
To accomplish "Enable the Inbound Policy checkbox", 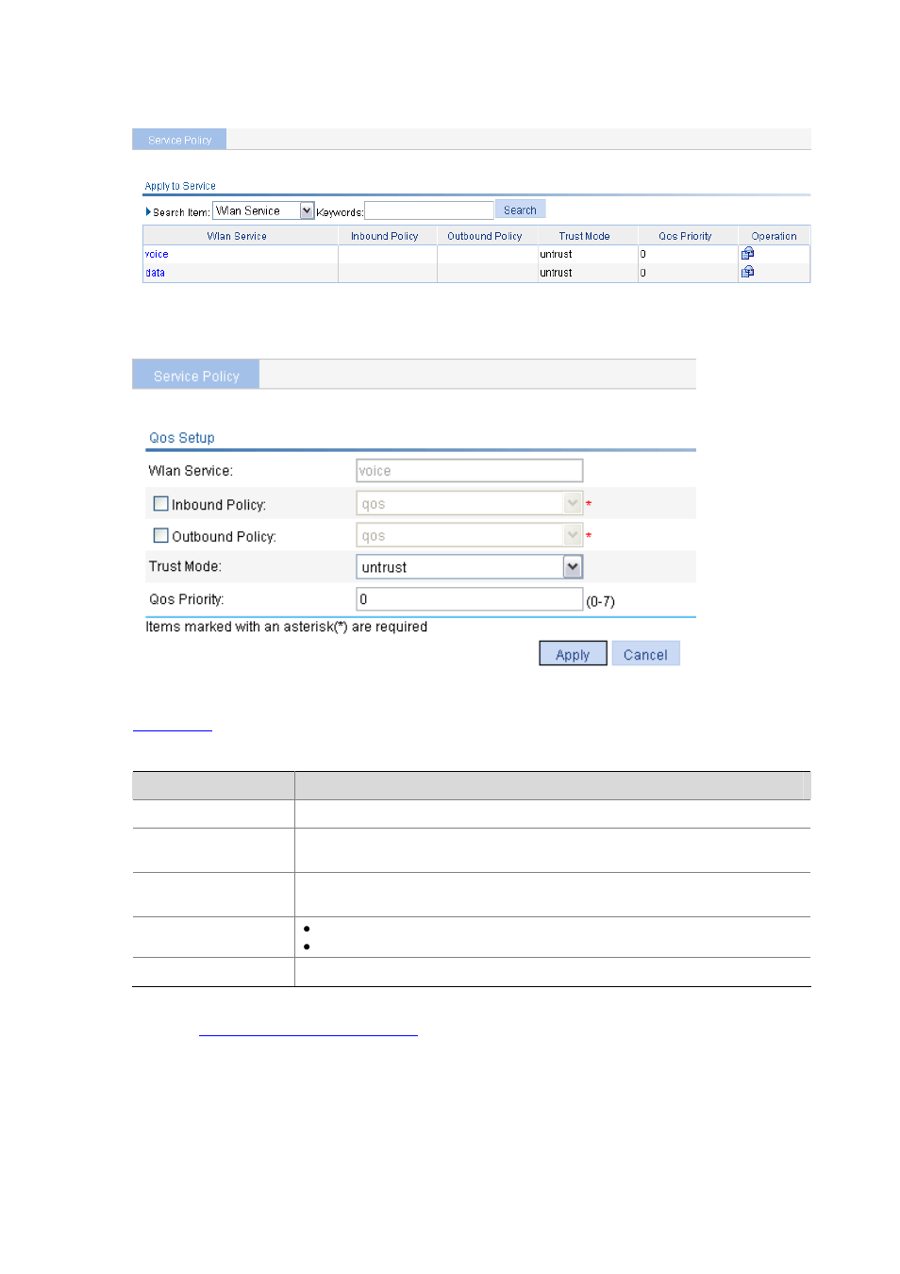I will coord(160,504).
